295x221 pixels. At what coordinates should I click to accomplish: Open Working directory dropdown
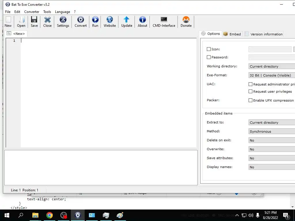click(x=272, y=66)
